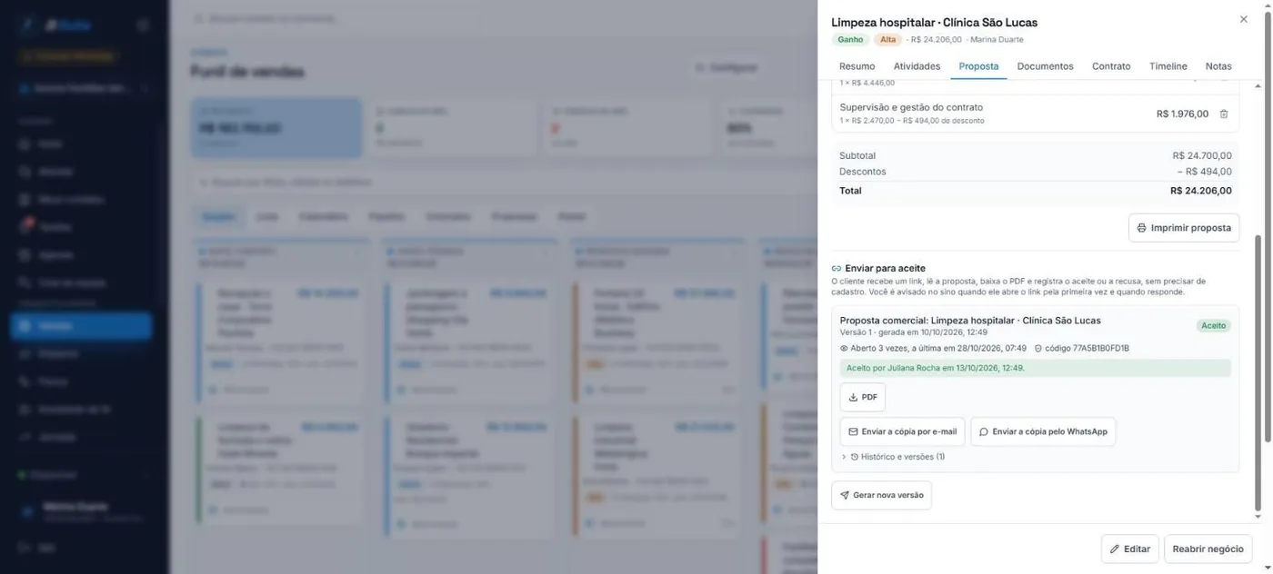
Task: View the Timeline tab
Action: tap(1168, 66)
